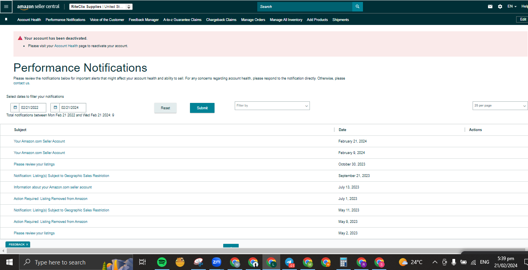Open Chargeback Claims menu item
Screen dimensions: 528x270
coord(221,20)
